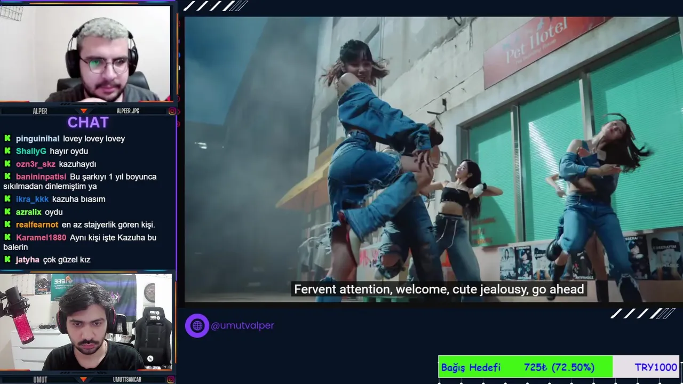The image size is (683, 384).
Task: Click the purple globe icon beside @umutvalper
Action: coord(197,325)
